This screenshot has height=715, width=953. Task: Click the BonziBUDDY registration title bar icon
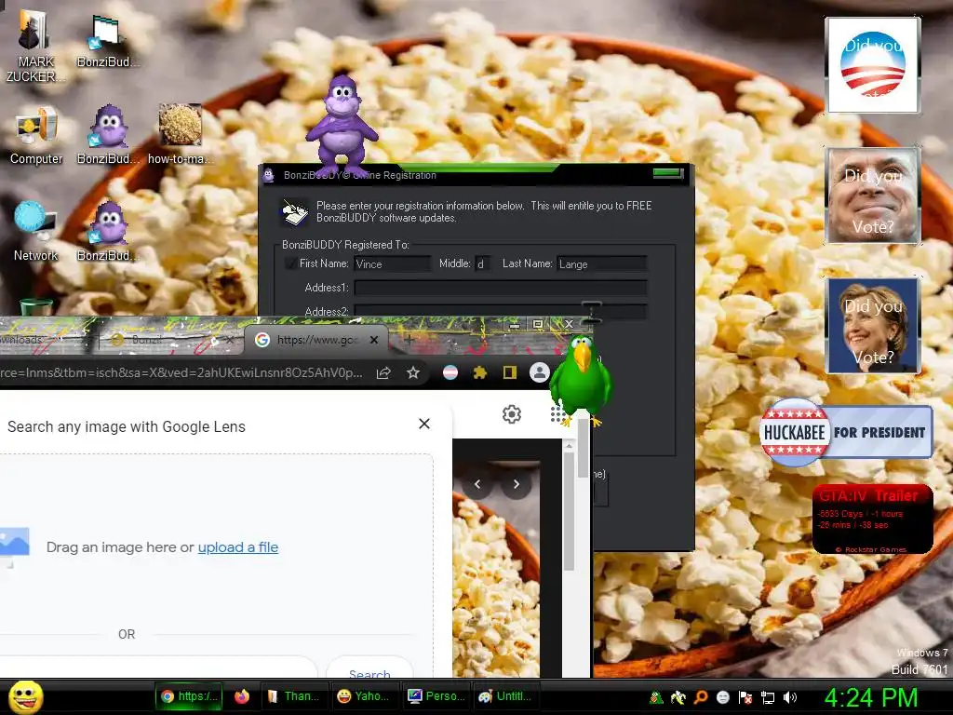(269, 175)
